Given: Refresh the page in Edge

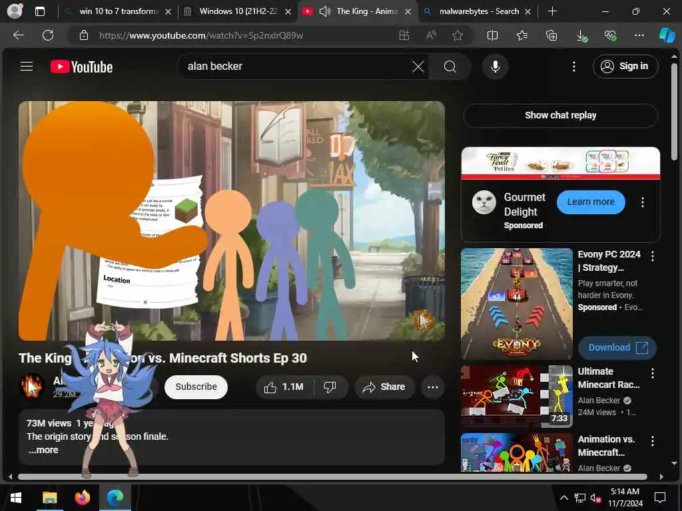Looking at the screenshot, I should [48, 35].
